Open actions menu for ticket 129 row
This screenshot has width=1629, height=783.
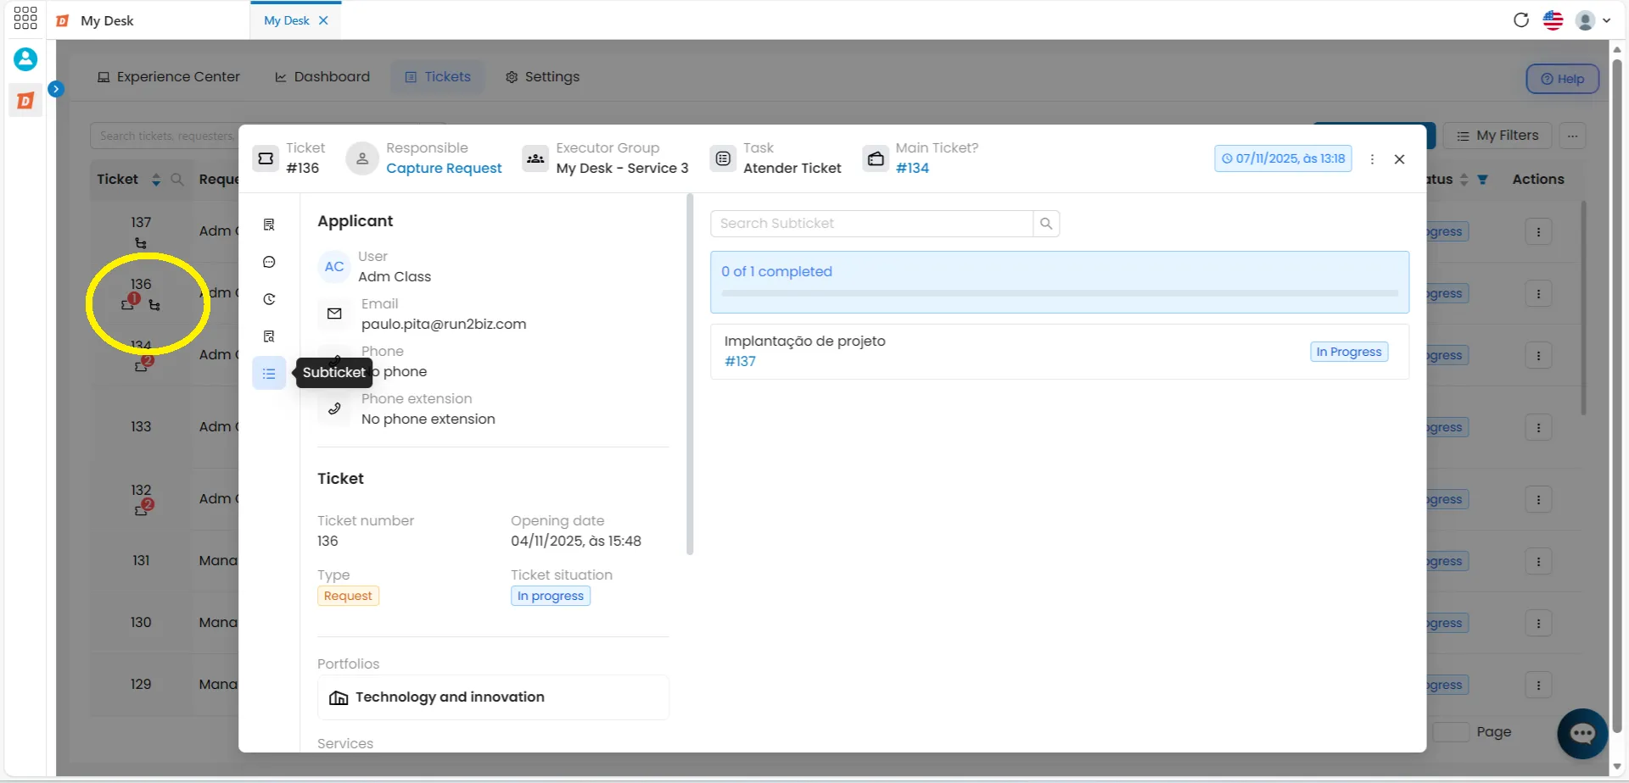point(1538,686)
